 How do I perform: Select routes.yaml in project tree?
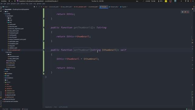tap(11, 65)
